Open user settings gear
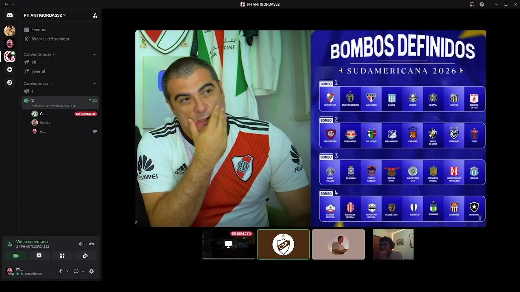 [91, 271]
